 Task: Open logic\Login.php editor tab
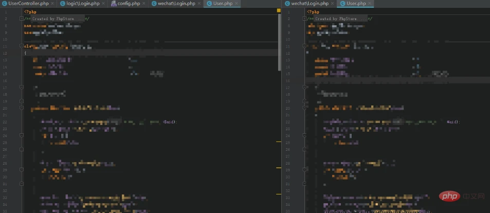click(82, 4)
